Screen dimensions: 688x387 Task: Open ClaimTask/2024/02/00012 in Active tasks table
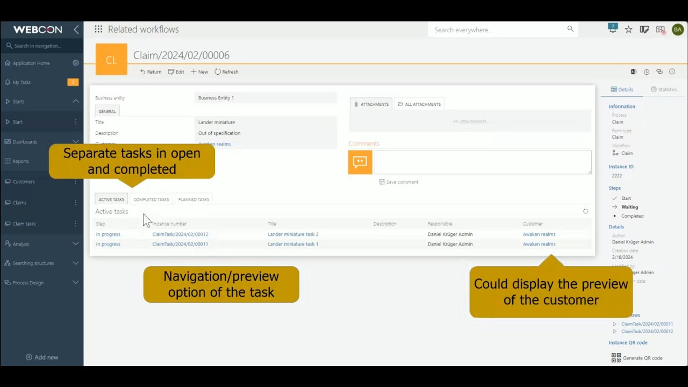click(180, 234)
